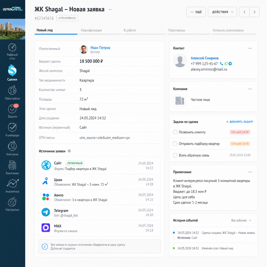Click email alexey.smirnov@mail.ru
The image size is (267, 267).
(209, 69)
